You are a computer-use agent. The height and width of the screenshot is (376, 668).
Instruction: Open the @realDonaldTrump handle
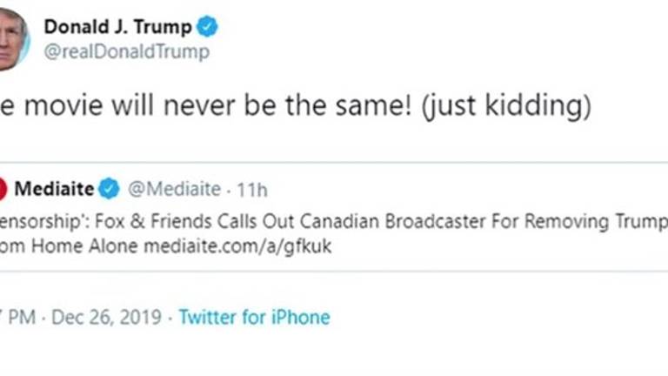click(127, 52)
